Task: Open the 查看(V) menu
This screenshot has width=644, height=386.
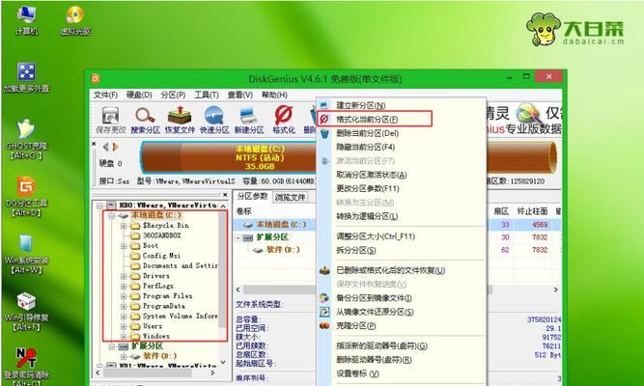Action: 239,96
